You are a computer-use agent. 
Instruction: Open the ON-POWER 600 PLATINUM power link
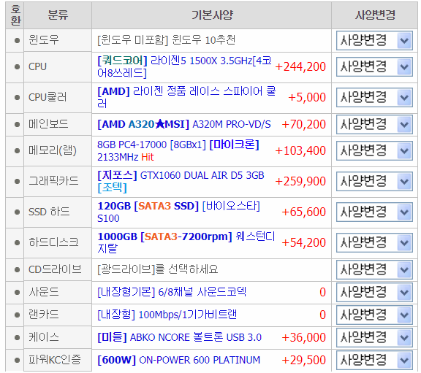178,360
